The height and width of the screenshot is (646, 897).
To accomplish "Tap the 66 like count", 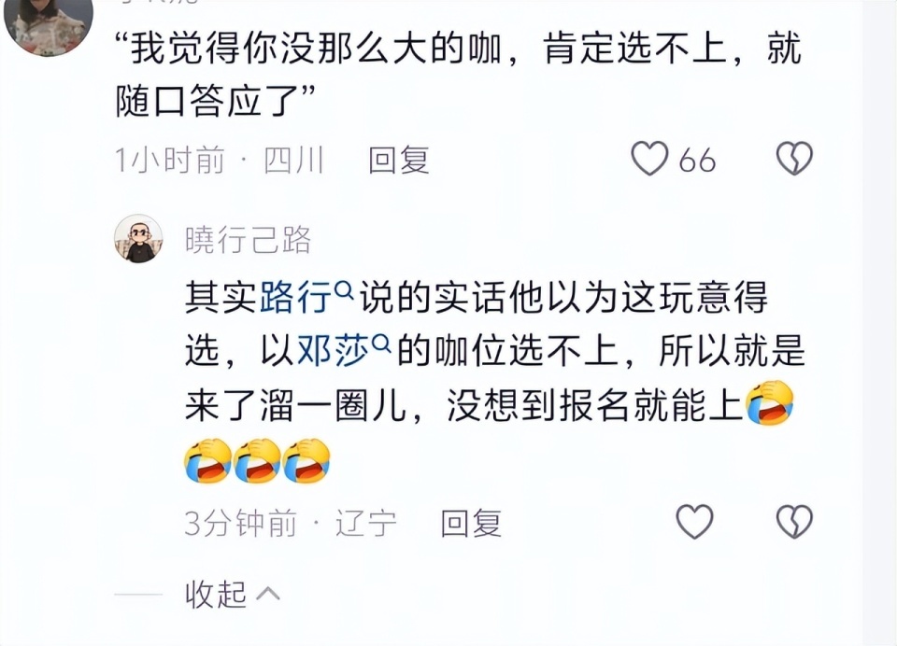I will tap(697, 160).
